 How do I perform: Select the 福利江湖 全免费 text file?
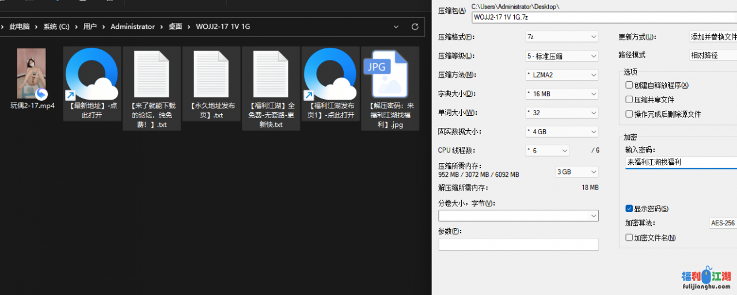pyautogui.click(x=271, y=75)
